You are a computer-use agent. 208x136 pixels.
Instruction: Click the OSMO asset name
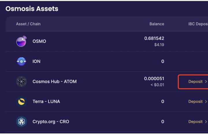[x=39, y=41]
